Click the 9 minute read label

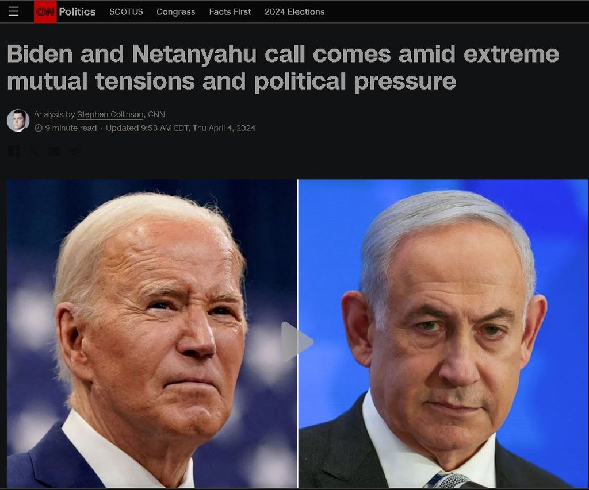[x=71, y=128]
